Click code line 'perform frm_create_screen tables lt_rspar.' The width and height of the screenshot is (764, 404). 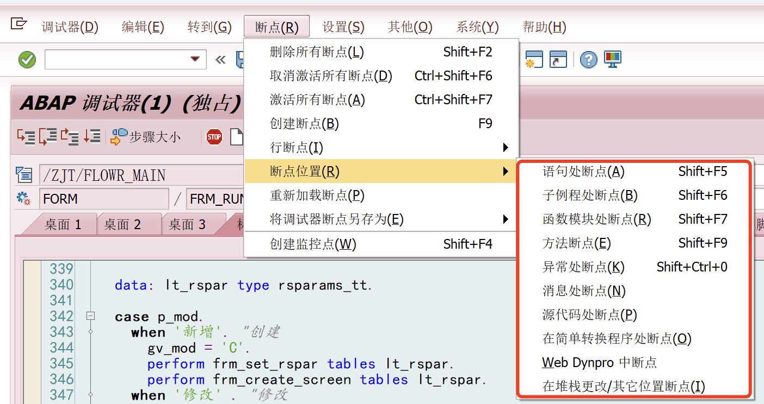click(x=317, y=380)
